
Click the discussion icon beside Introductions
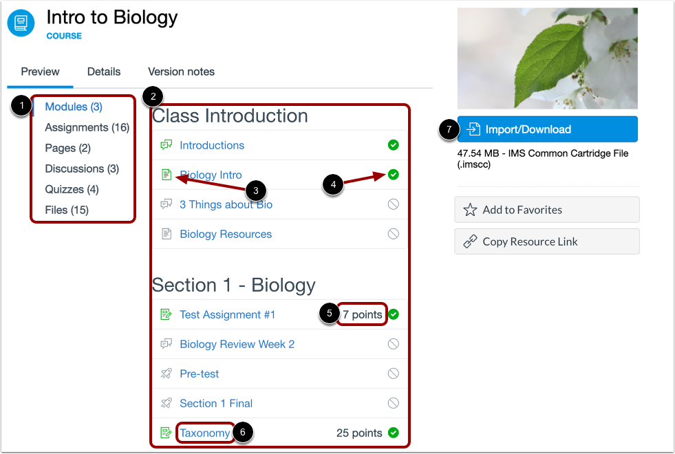[166, 145]
